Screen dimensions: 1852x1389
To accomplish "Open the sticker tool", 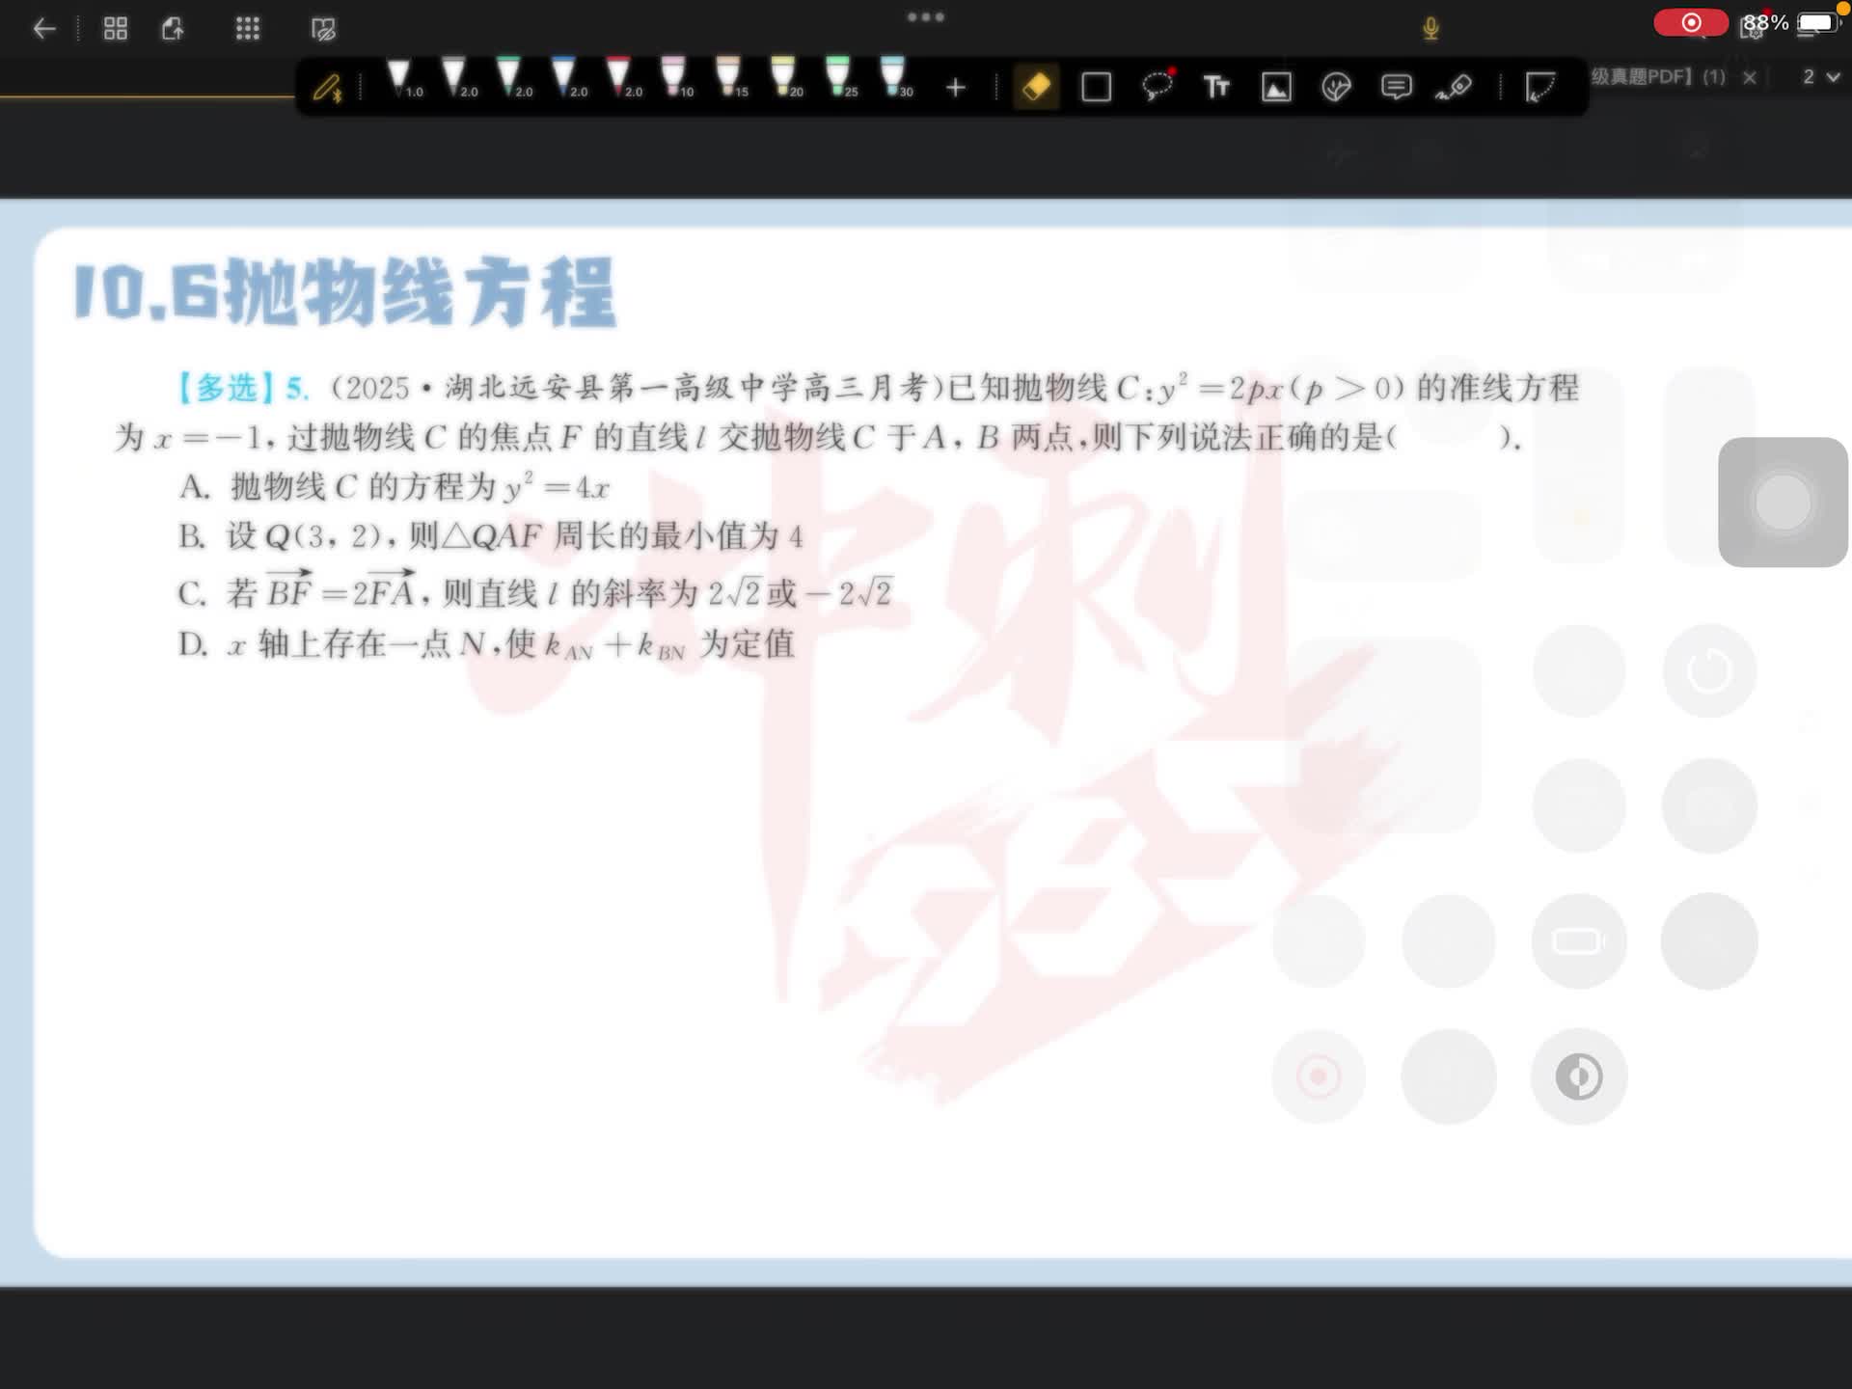I will pyautogui.click(x=1336, y=88).
